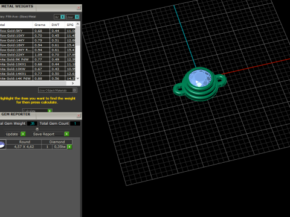The width and height of the screenshot is (290, 217).
Task: Click the 1.09 grams value cell
Action: pos(41,55)
